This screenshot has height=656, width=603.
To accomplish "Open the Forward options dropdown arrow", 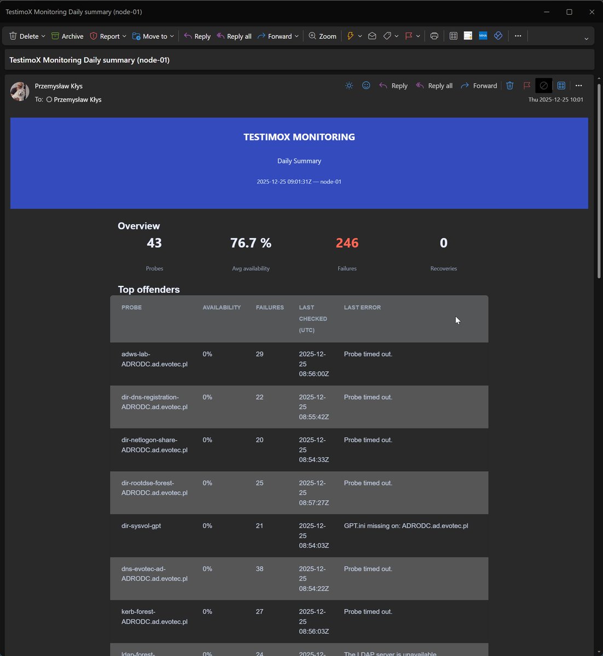I will pos(297,36).
